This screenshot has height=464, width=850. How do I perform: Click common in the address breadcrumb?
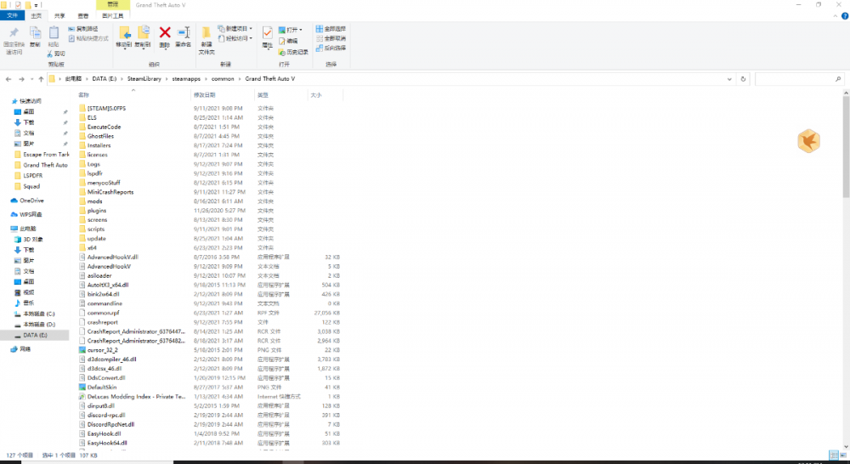pyautogui.click(x=223, y=79)
